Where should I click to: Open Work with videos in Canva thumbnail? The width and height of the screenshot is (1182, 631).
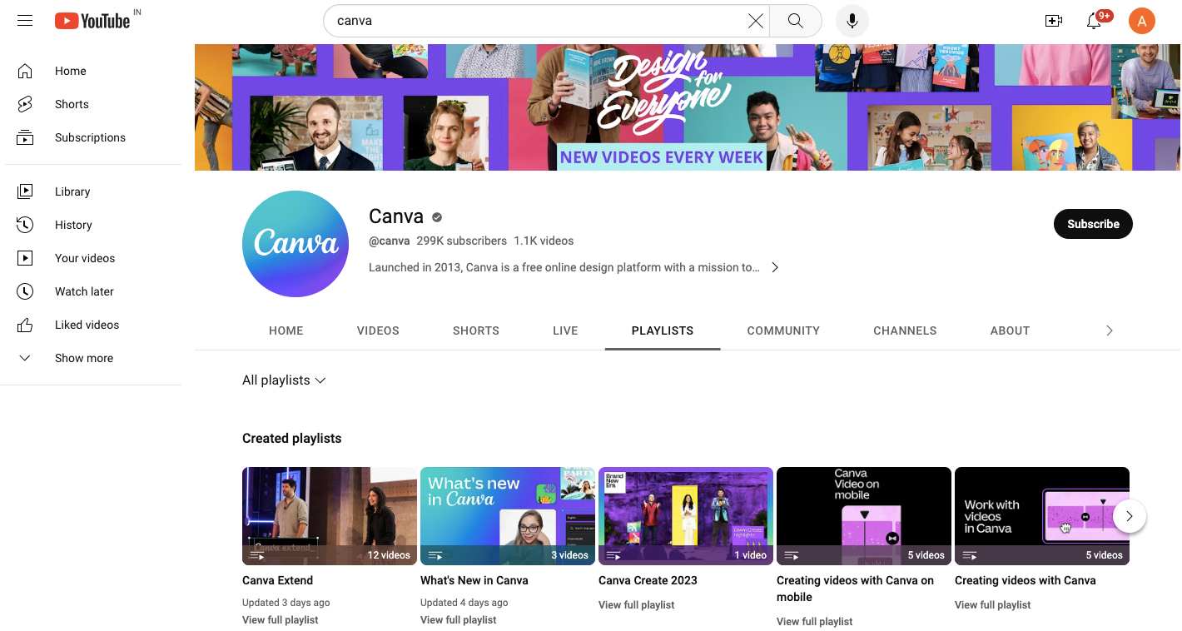click(1042, 516)
